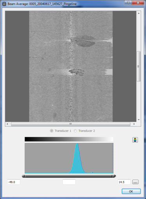The width and height of the screenshot is (146, 199).
Task: Open the color map selector icon
Action: click(x=135, y=140)
